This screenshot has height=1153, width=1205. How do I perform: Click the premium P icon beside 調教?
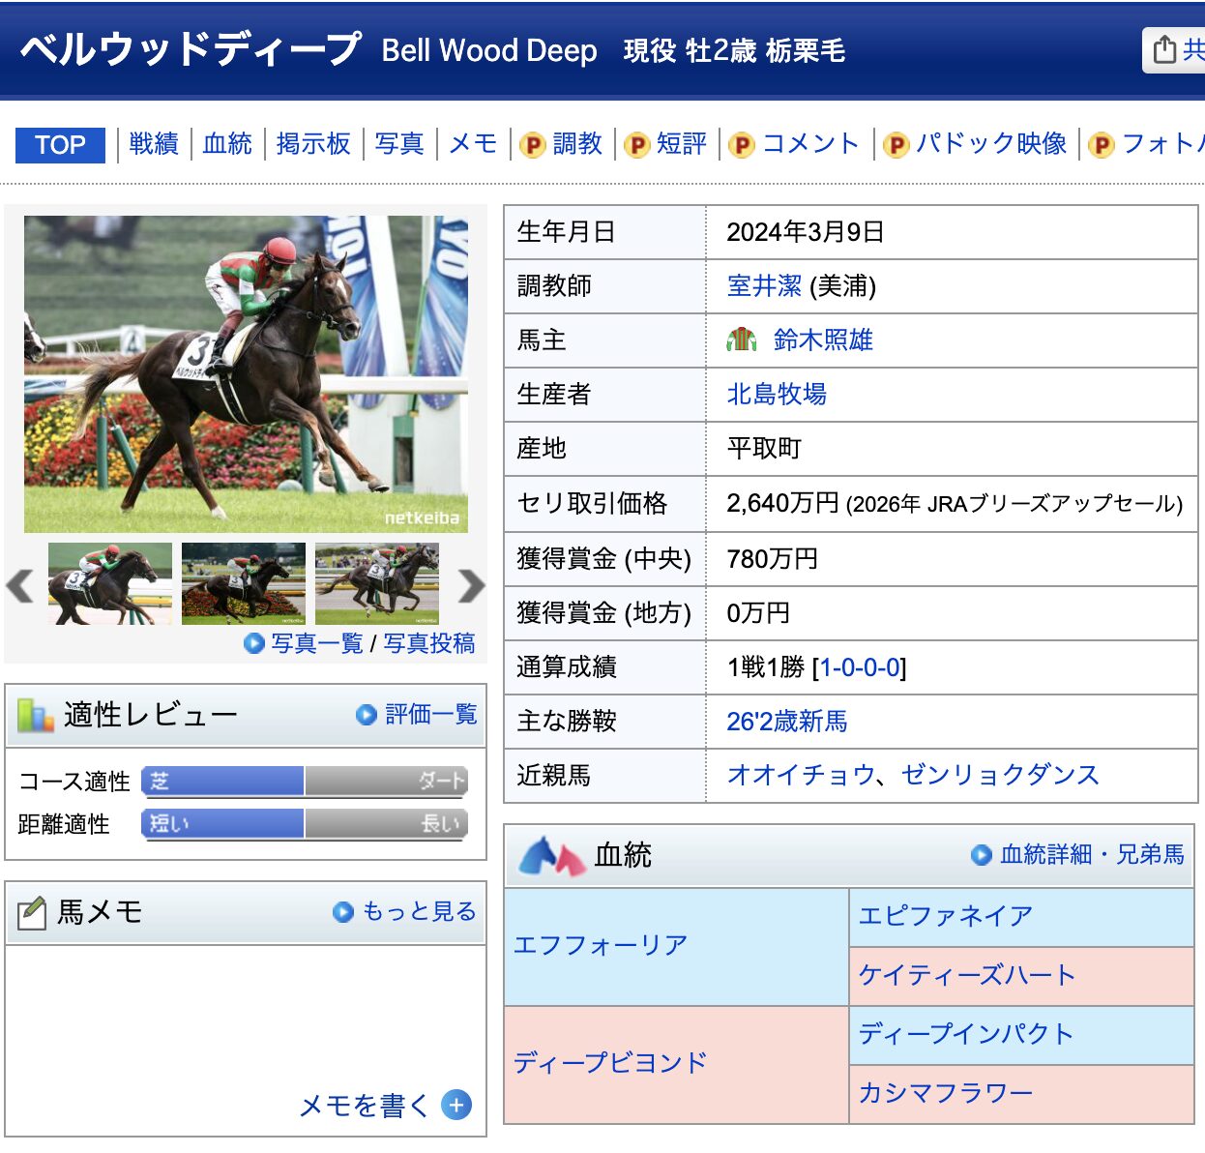(x=533, y=145)
